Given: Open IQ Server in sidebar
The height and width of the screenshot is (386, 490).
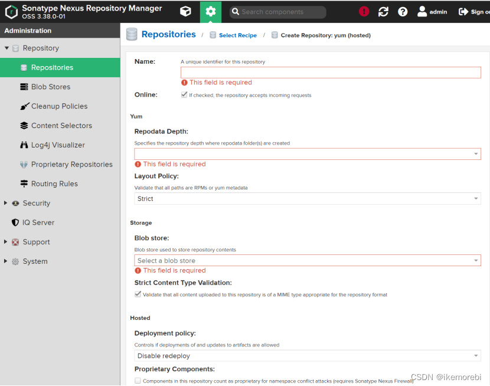Looking at the screenshot, I should [x=60, y=223].
